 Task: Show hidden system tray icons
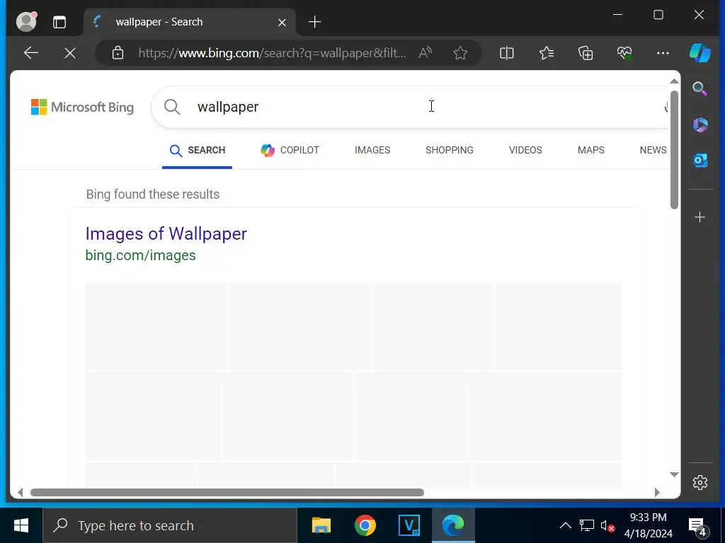coord(566,525)
